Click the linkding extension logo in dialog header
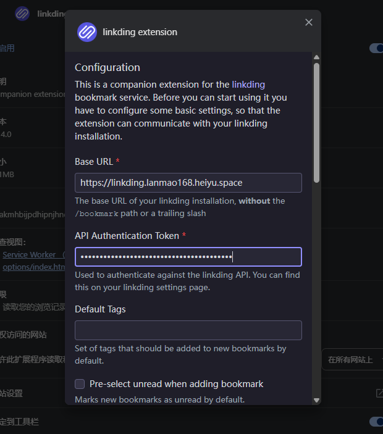 tap(87, 32)
